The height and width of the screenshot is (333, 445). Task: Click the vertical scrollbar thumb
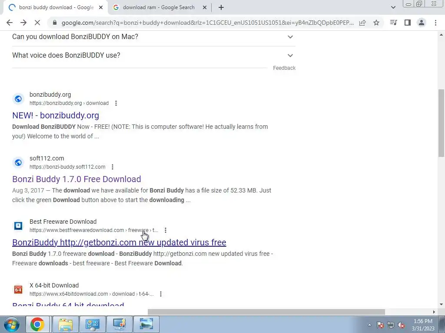[441, 123]
